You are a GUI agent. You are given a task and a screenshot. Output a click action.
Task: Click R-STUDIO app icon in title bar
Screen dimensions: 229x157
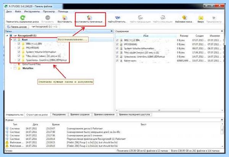point(6,6)
